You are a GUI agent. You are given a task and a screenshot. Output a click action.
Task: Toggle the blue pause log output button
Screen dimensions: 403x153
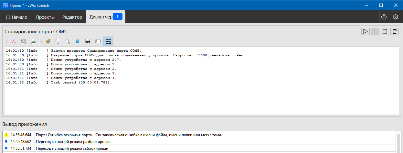pyautogui.click(x=78, y=41)
